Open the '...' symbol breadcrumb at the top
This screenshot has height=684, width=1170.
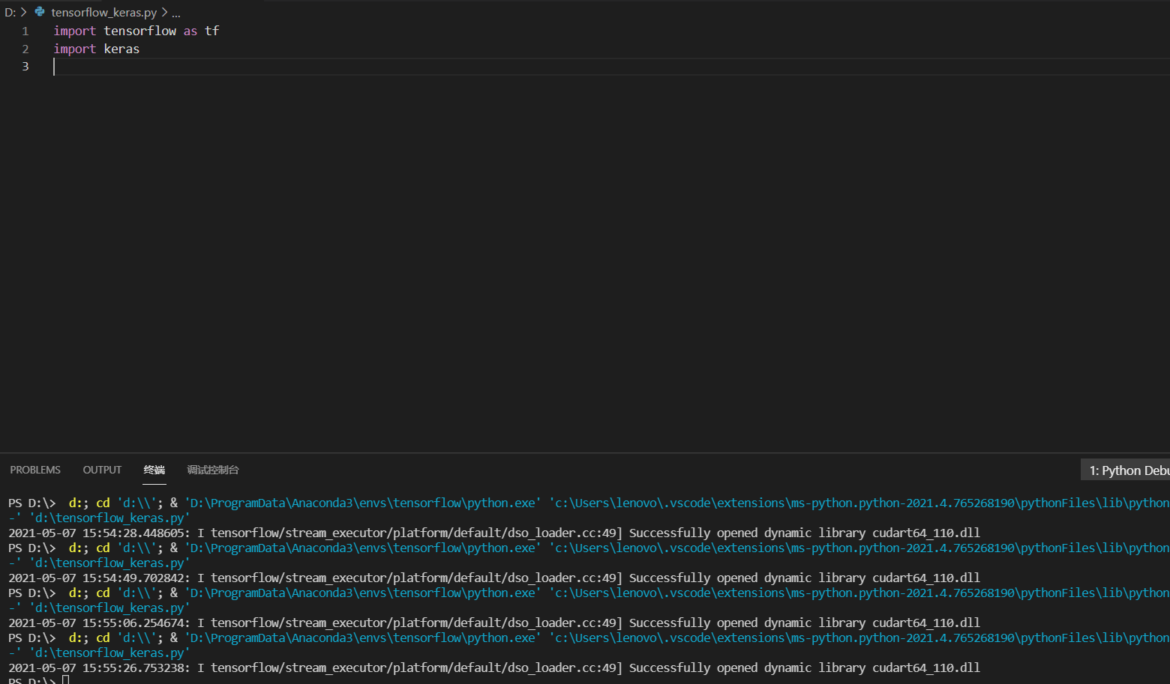click(x=175, y=13)
